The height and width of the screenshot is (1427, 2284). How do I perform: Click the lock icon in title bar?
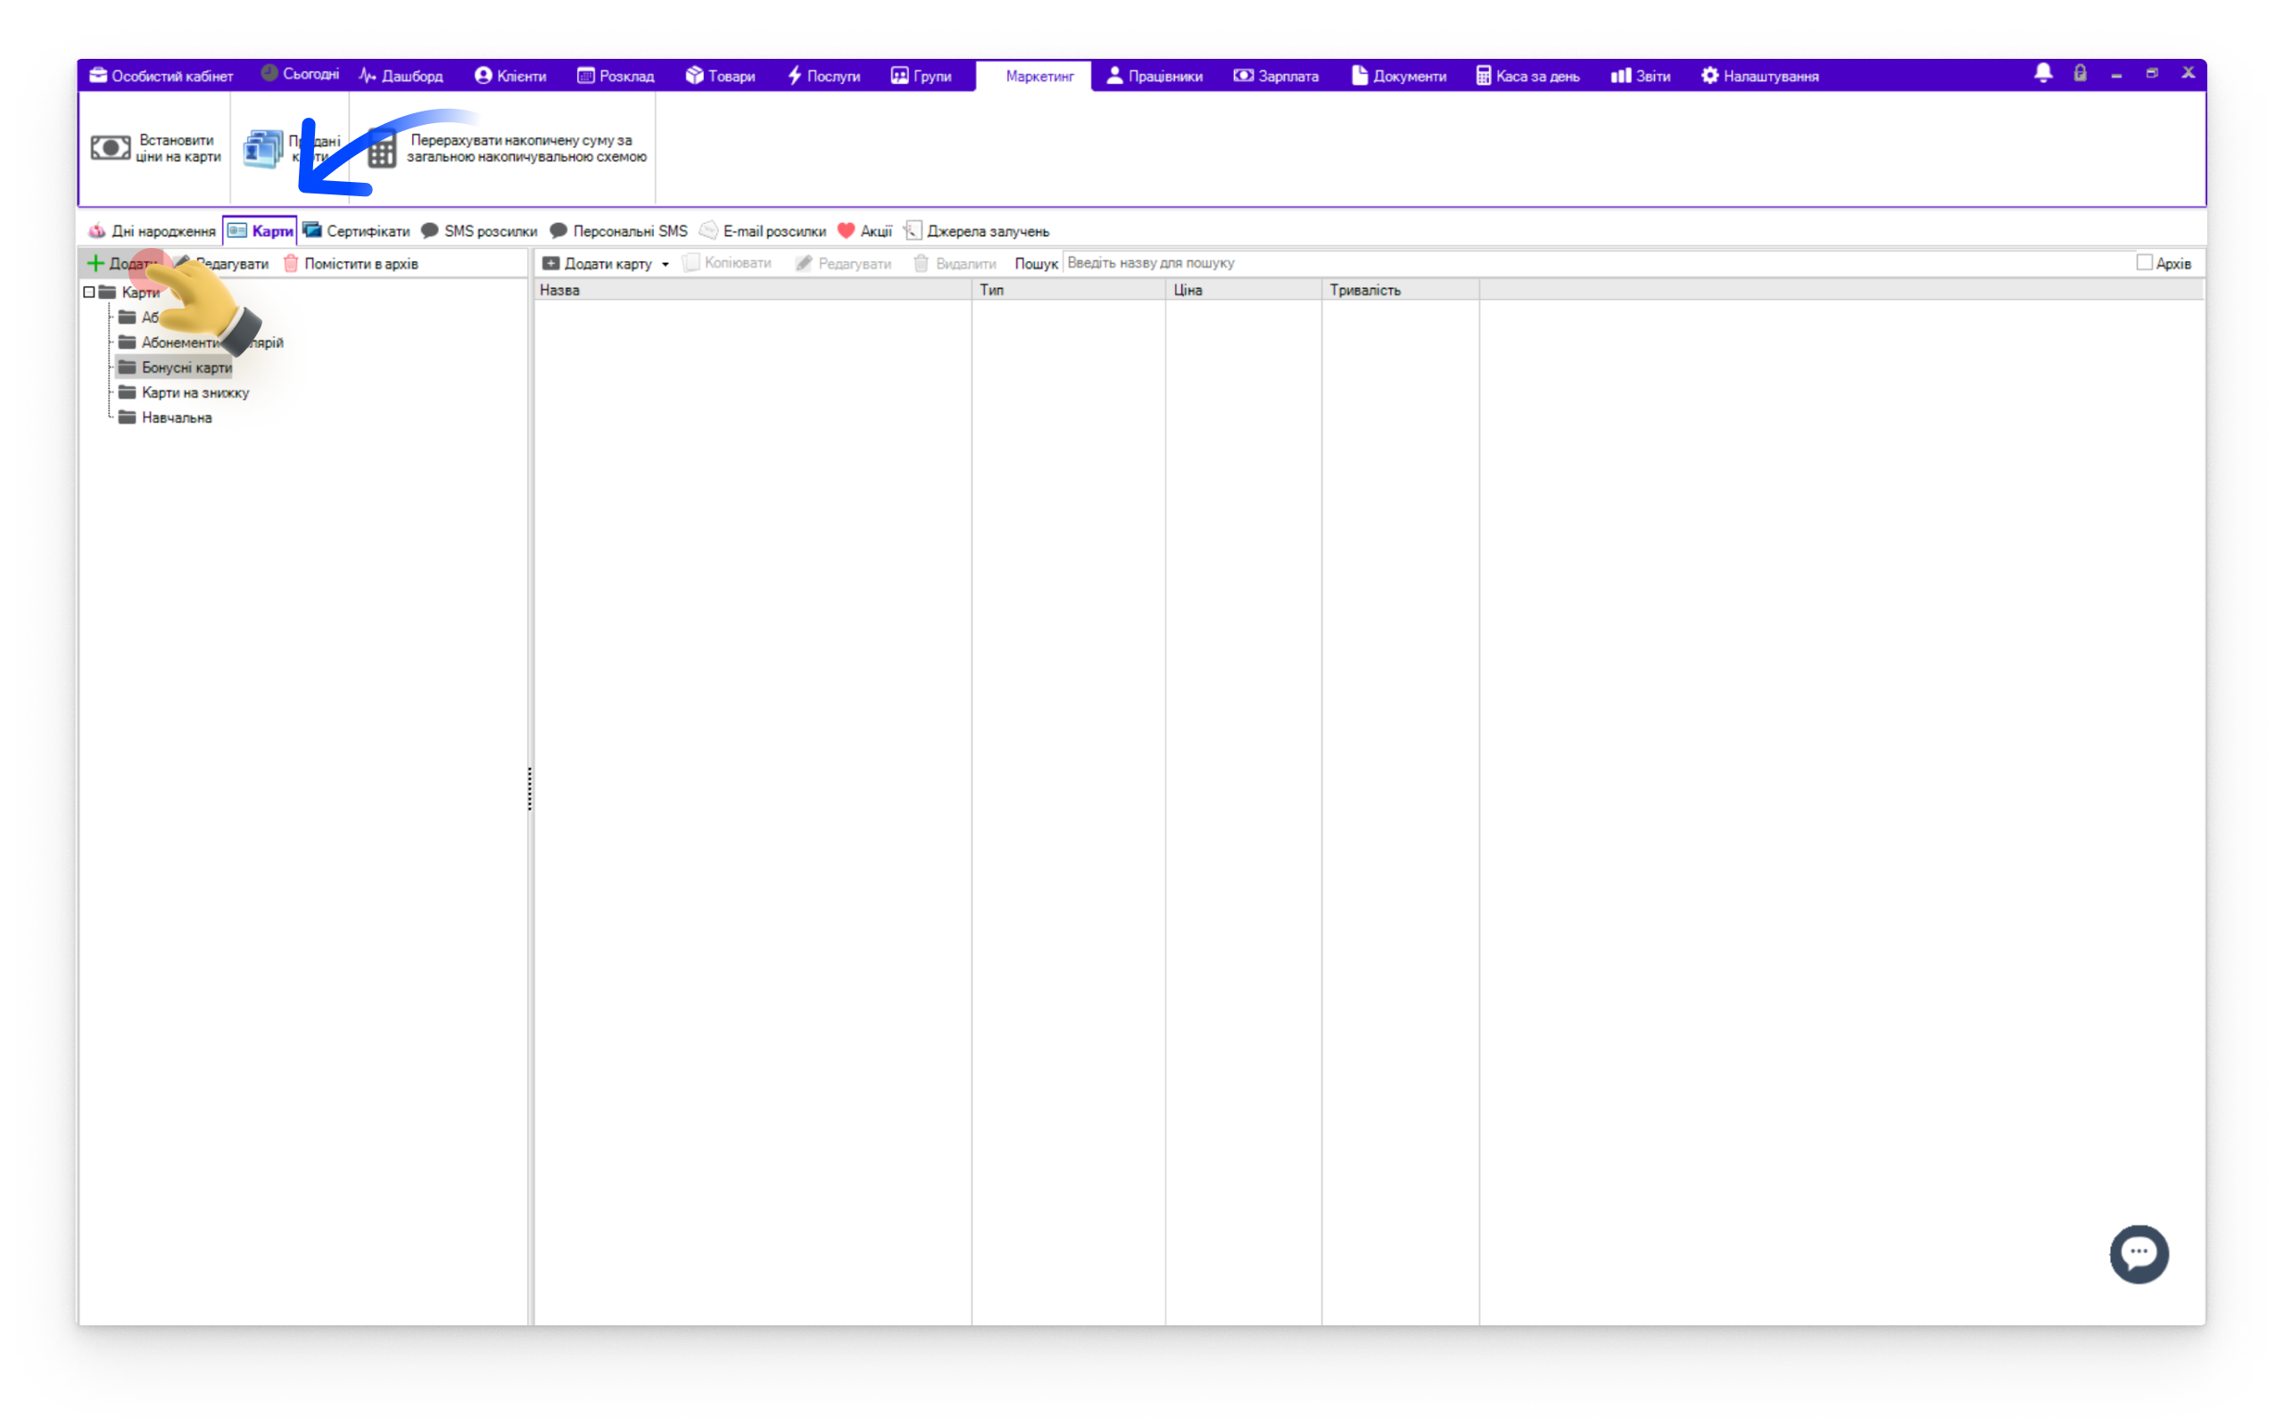click(x=2079, y=72)
